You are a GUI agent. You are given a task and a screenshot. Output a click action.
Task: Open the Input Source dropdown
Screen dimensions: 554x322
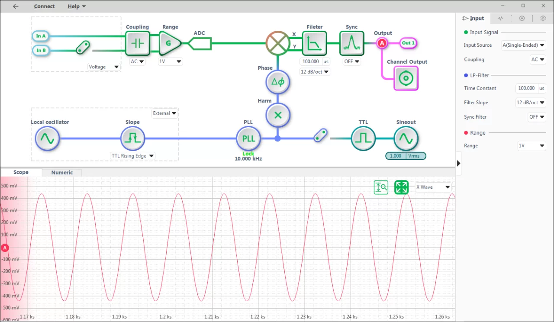(x=523, y=45)
